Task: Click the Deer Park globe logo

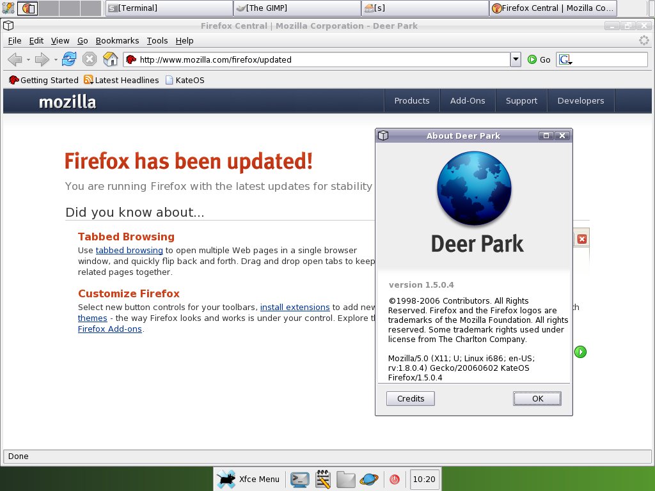Action: pos(474,189)
